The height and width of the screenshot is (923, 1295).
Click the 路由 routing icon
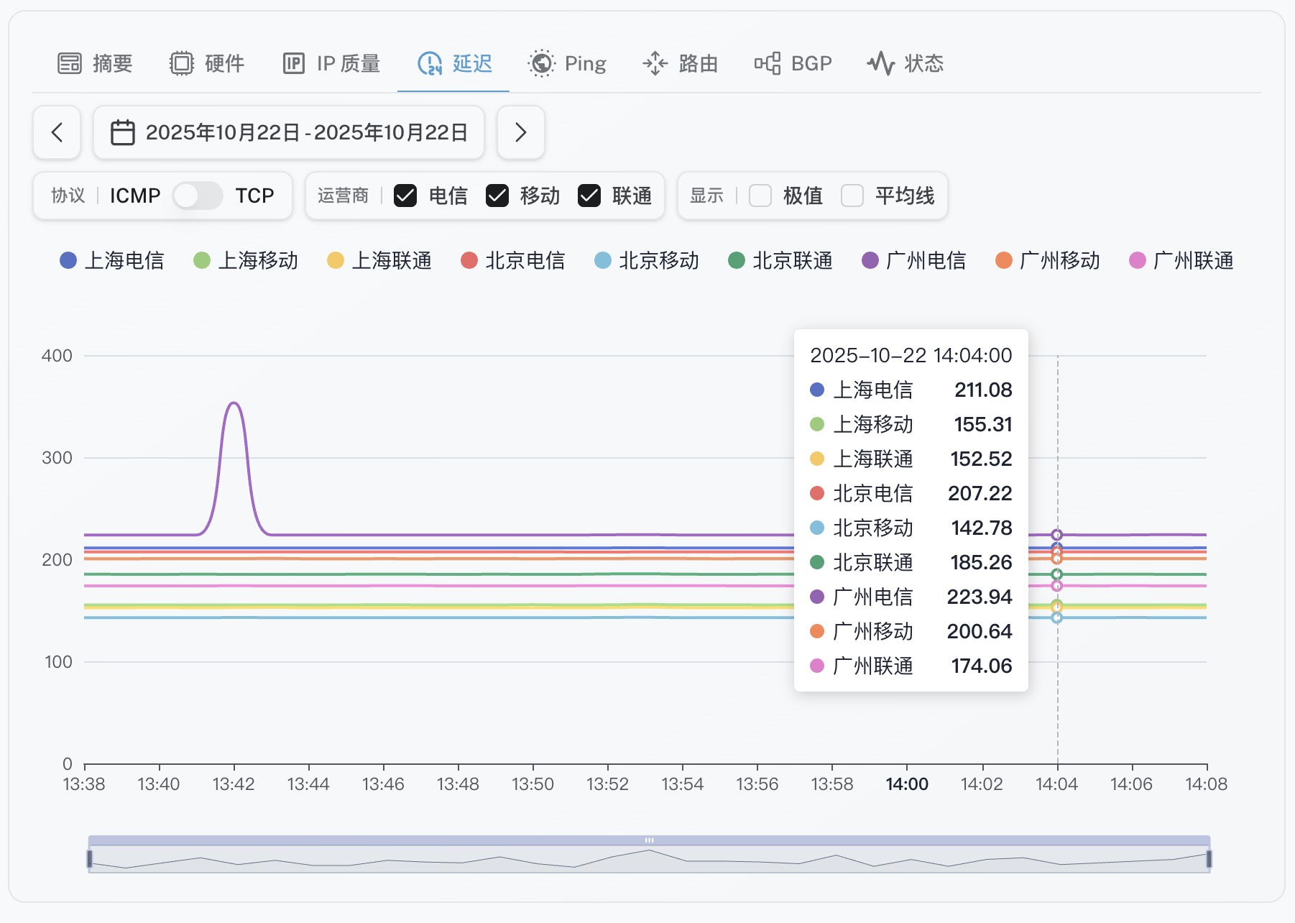pos(655,64)
